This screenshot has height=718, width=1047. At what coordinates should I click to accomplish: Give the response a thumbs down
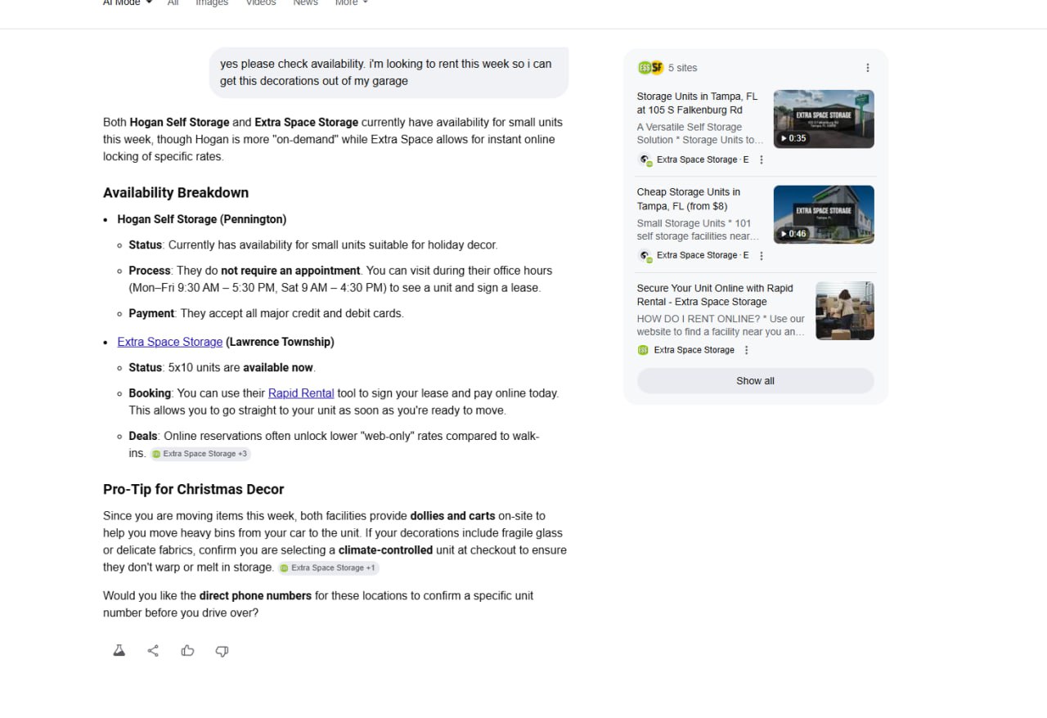(x=222, y=651)
